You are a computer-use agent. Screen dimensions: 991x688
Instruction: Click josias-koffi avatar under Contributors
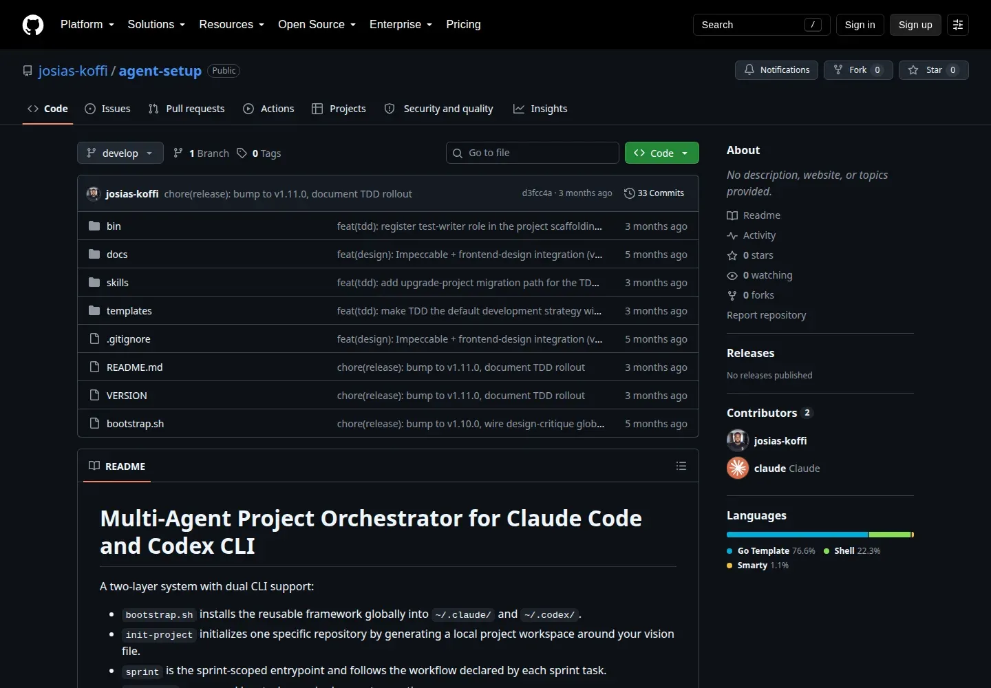tap(738, 440)
